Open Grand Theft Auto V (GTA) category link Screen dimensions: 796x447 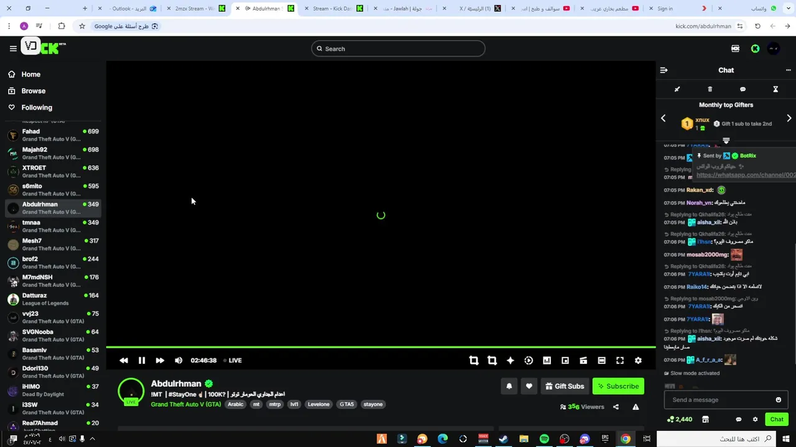coord(186,404)
